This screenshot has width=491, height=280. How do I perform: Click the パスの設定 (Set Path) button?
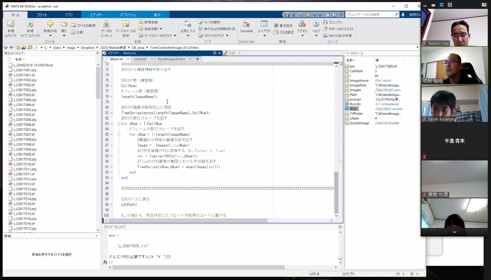(x=284, y=32)
